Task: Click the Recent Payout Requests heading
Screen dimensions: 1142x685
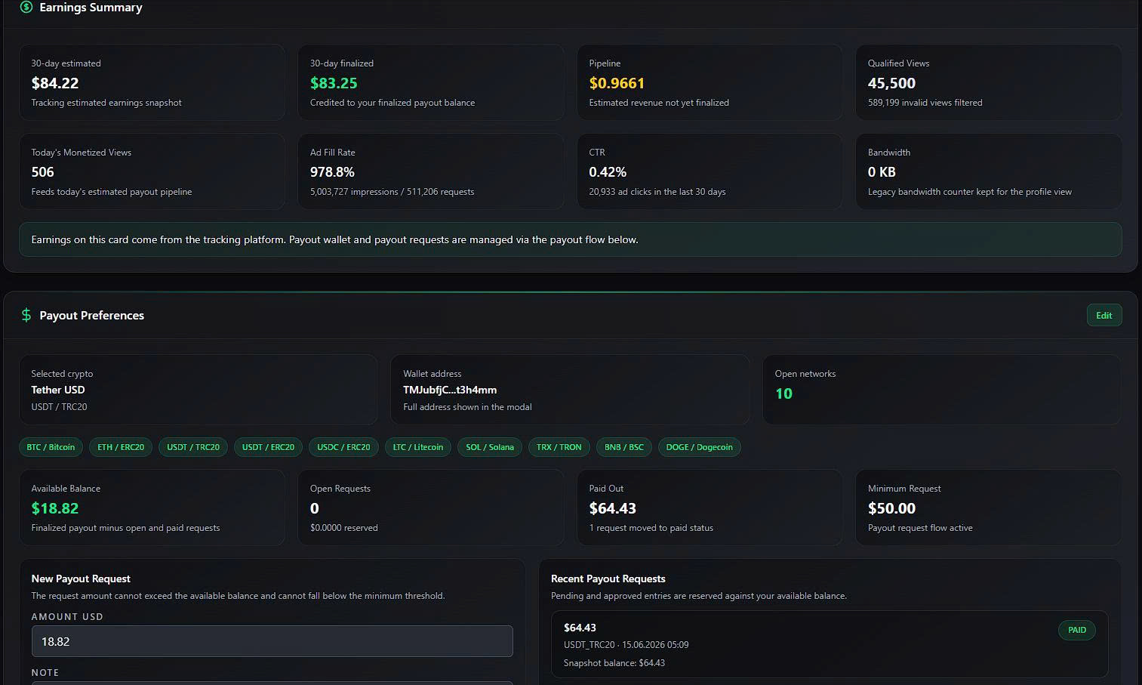Action: (x=608, y=579)
